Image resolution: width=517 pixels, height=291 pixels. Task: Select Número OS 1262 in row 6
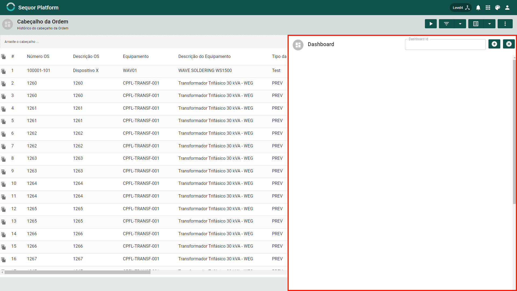click(32, 133)
